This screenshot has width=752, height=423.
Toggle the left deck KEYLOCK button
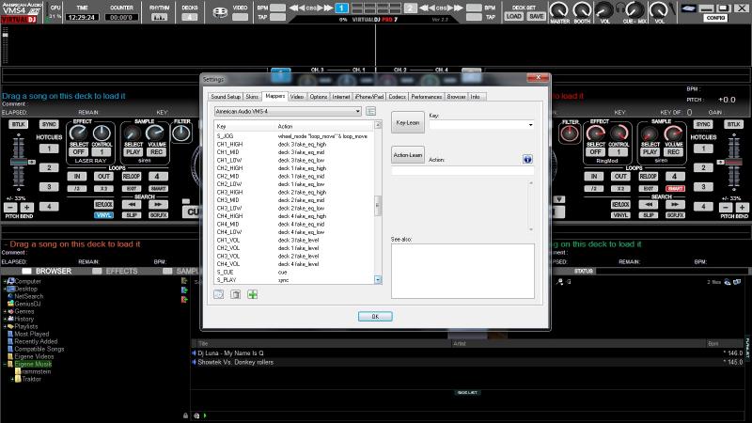click(103, 204)
